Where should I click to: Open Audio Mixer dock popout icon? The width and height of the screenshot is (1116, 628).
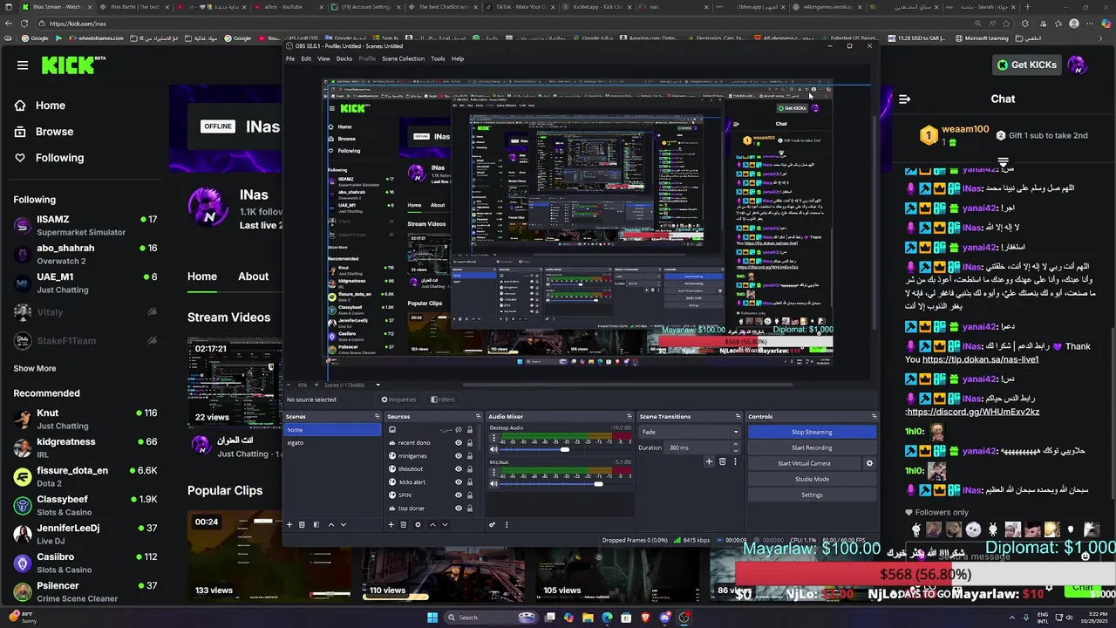click(629, 416)
